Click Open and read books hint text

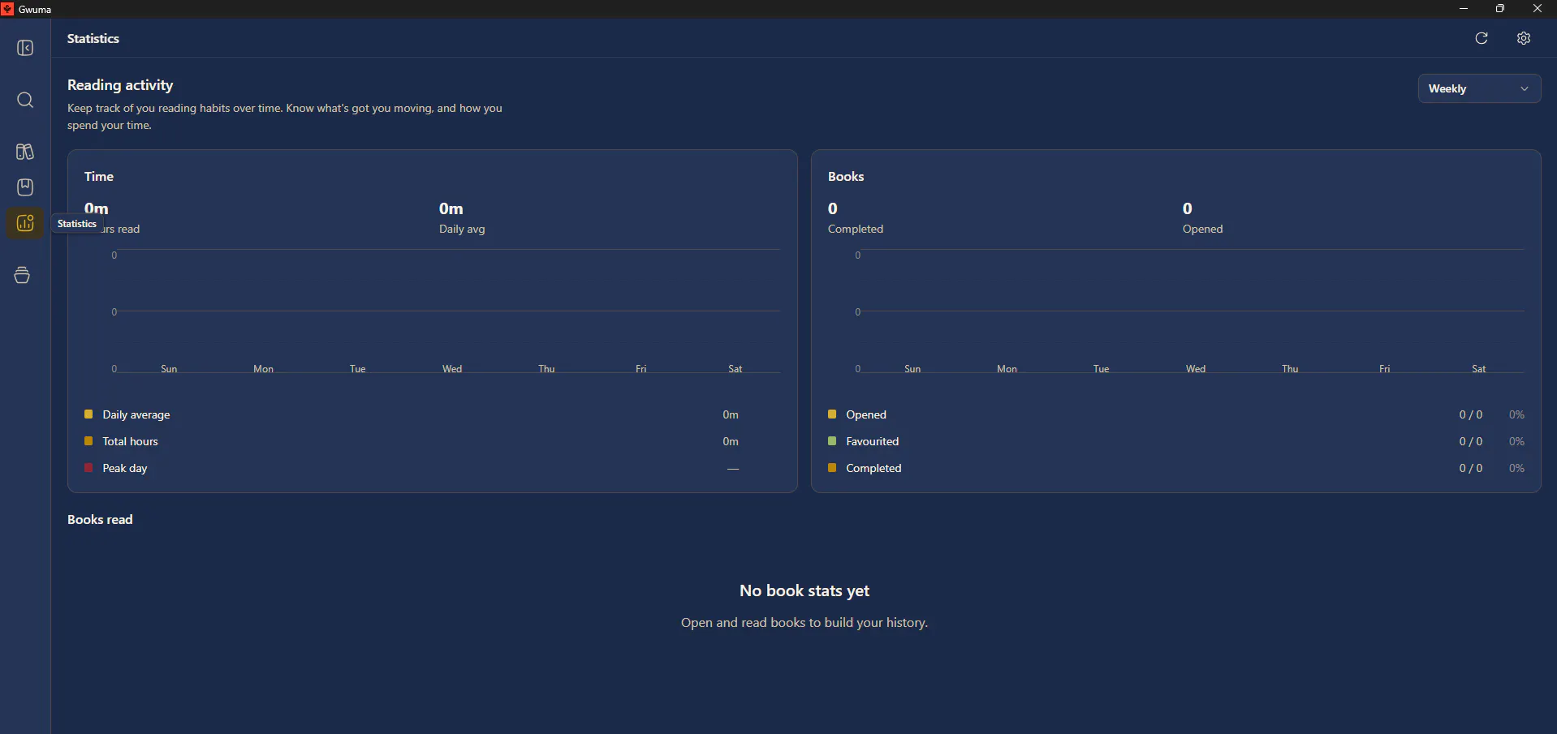804,623
